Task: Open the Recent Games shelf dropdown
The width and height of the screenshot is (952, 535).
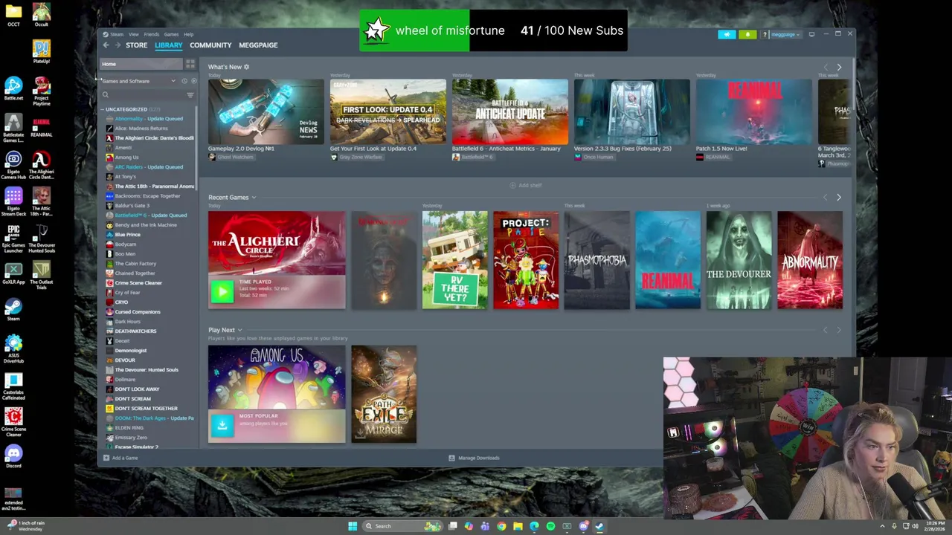Action: [x=254, y=198]
